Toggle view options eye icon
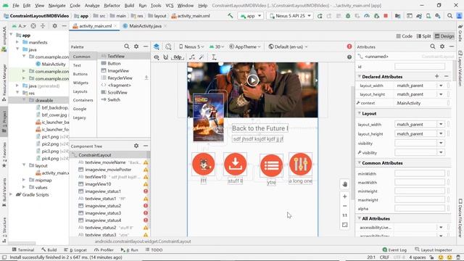Image resolution: width=464 pixels, height=261 pixels. click(x=157, y=57)
